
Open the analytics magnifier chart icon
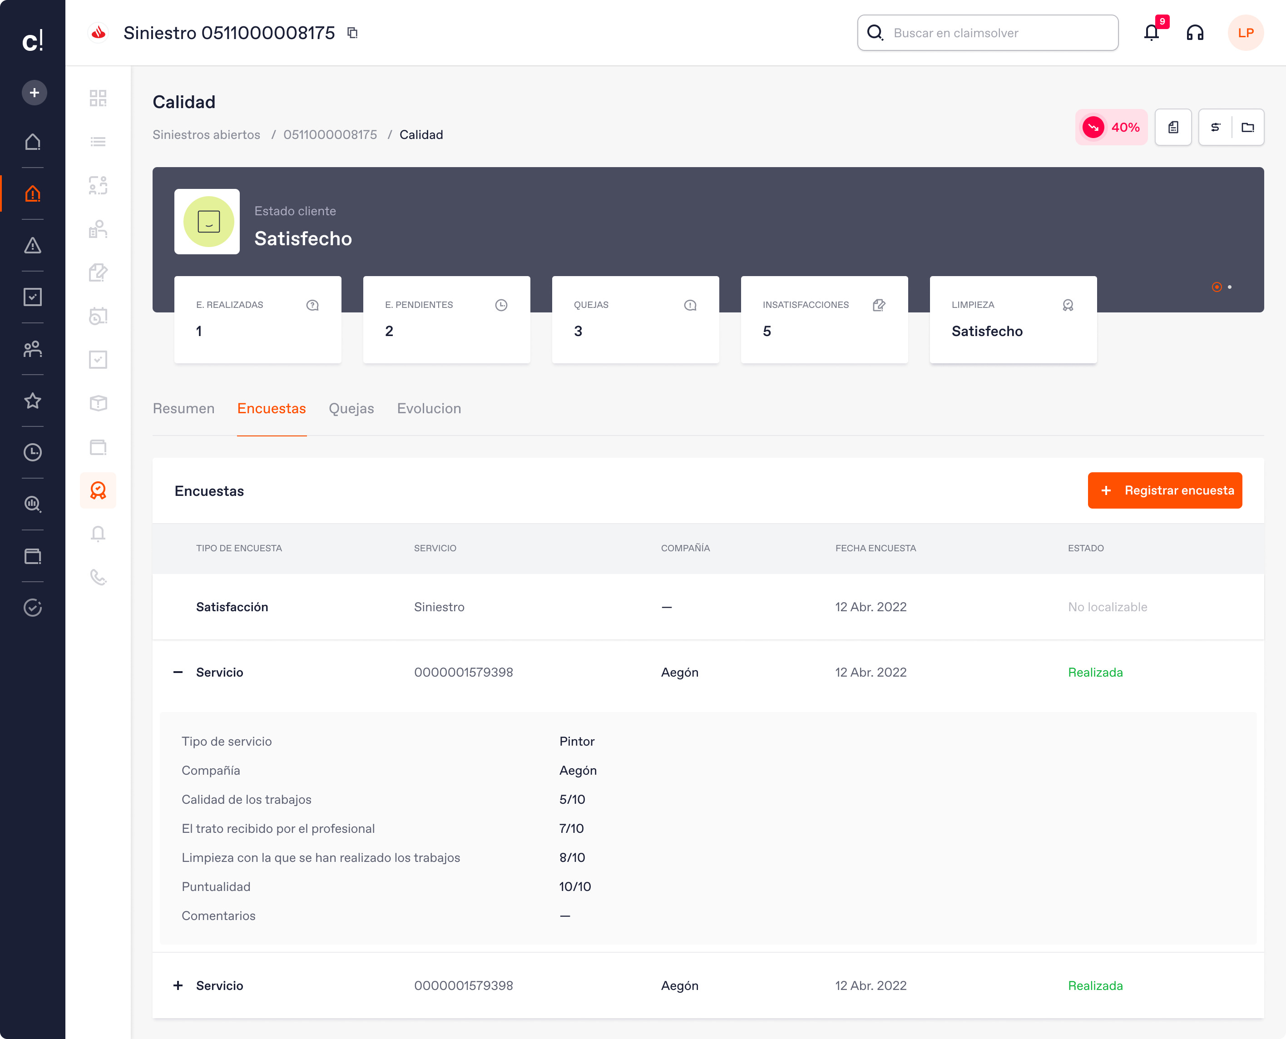(x=33, y=504)
